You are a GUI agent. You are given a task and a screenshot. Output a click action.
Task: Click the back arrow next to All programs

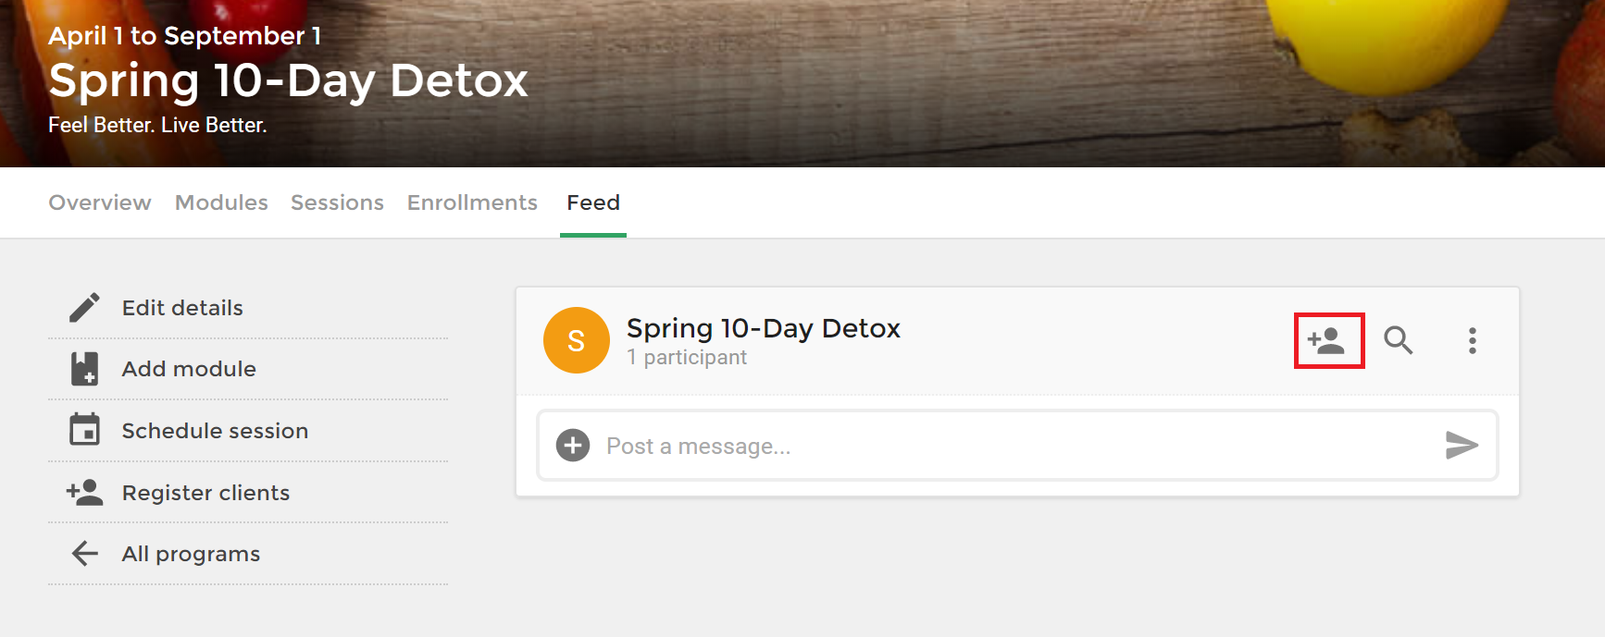click(85, 554)
